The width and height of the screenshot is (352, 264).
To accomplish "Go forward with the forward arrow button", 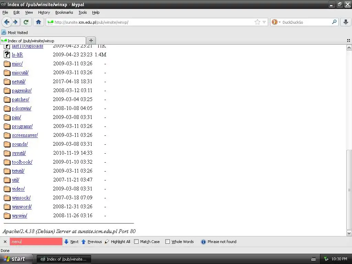I will [x=15, y=22].
